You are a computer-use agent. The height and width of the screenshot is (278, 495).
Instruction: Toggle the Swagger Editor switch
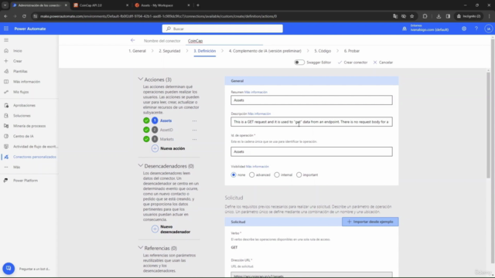[x=299, y=63]
